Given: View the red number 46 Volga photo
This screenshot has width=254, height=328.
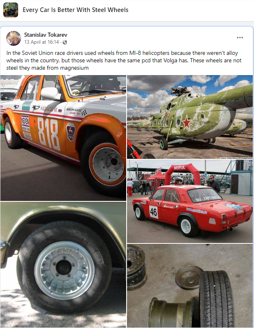Looking at the screenshot, I should point(190,201).
